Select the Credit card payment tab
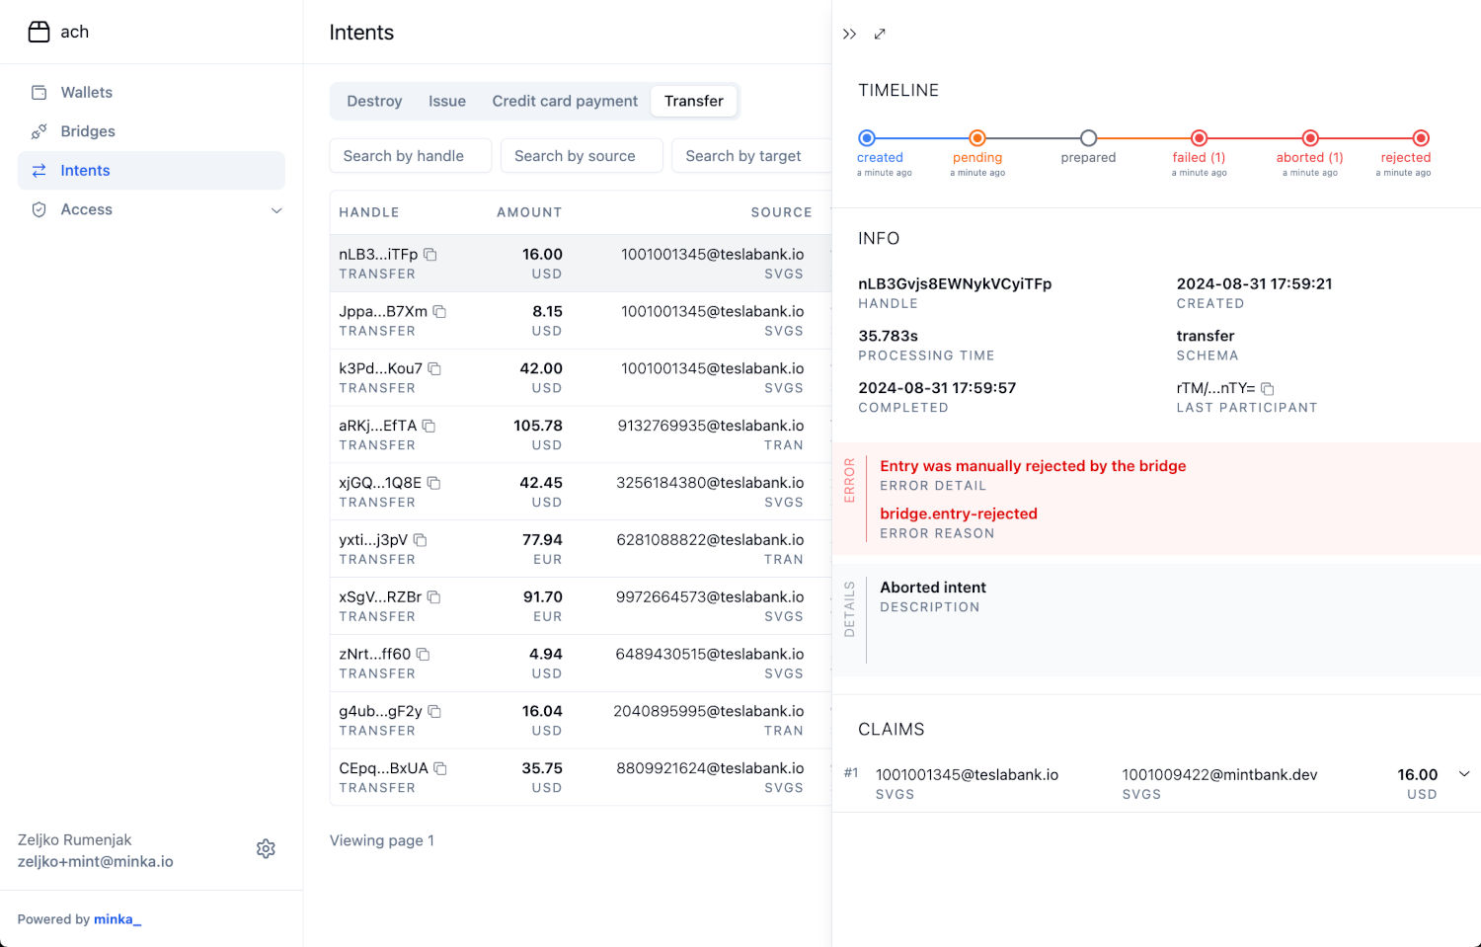 click(565, 101)
